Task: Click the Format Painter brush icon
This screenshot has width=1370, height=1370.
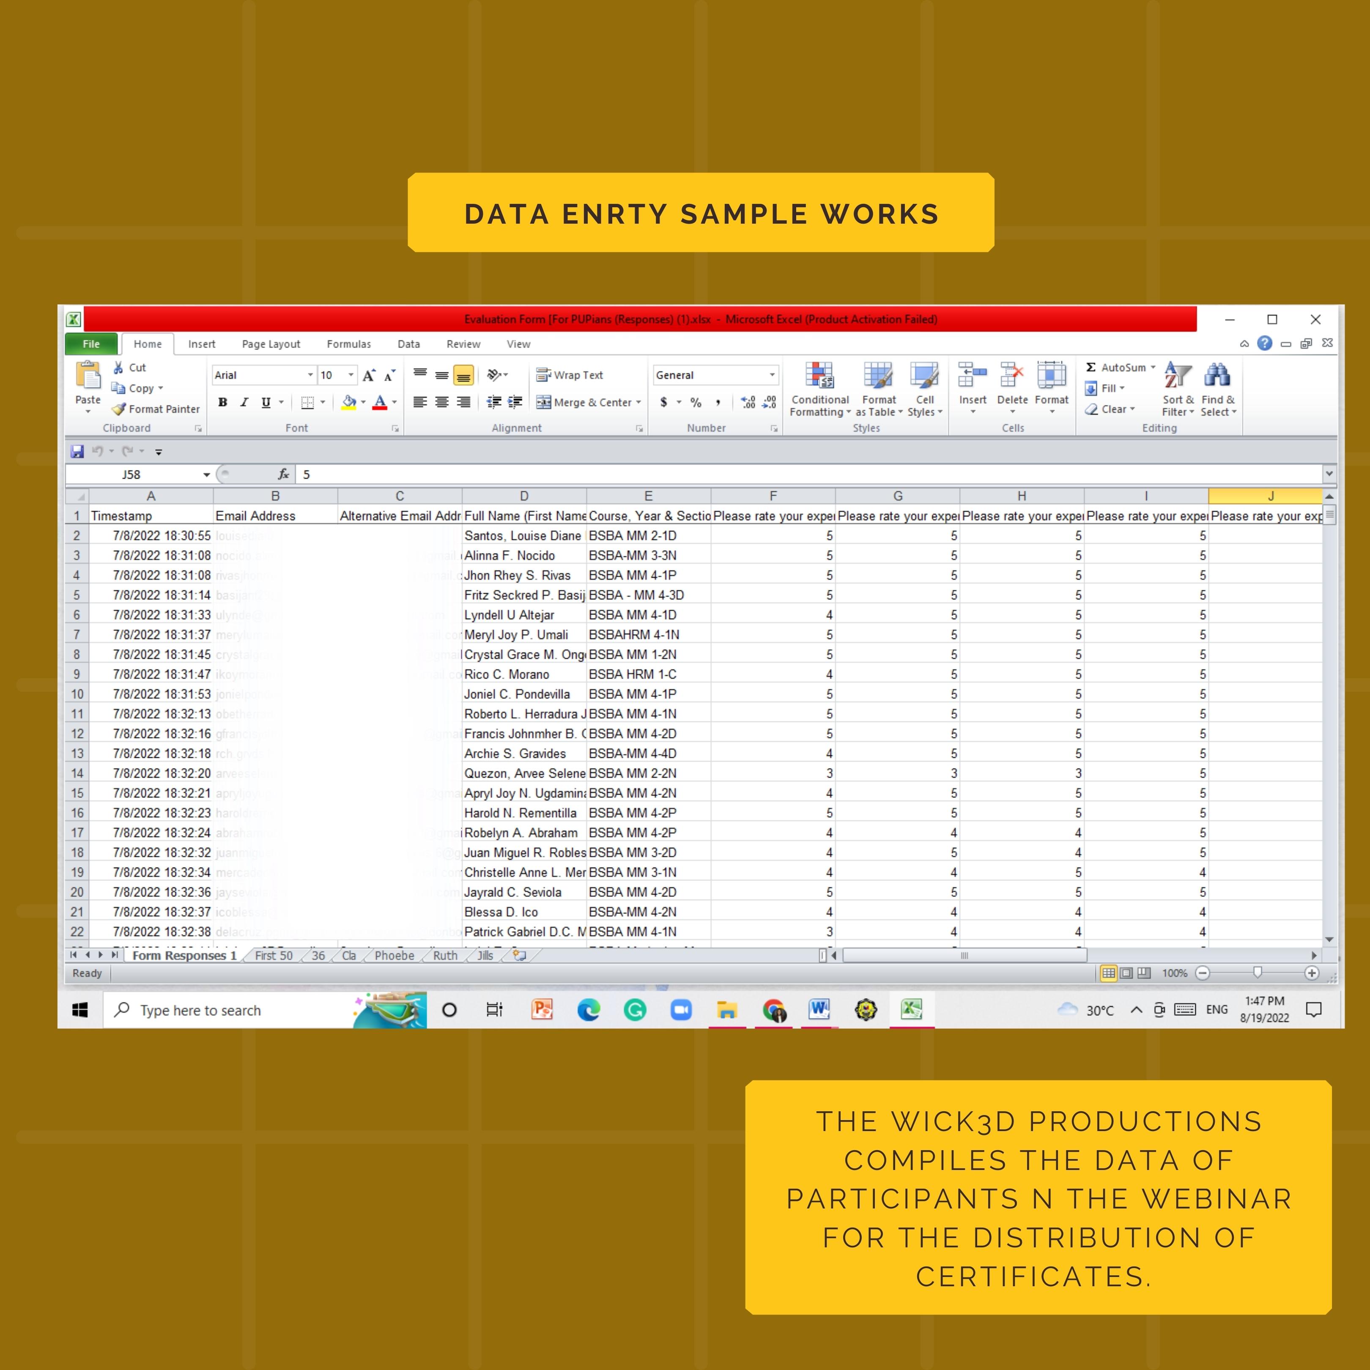Action: [x=118, y=409]
